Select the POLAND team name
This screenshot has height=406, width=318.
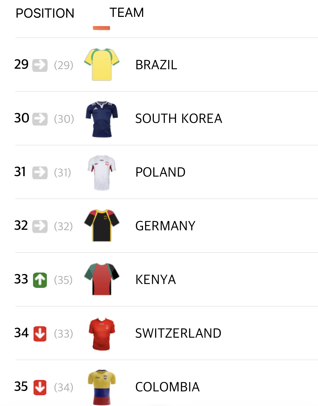160,172
